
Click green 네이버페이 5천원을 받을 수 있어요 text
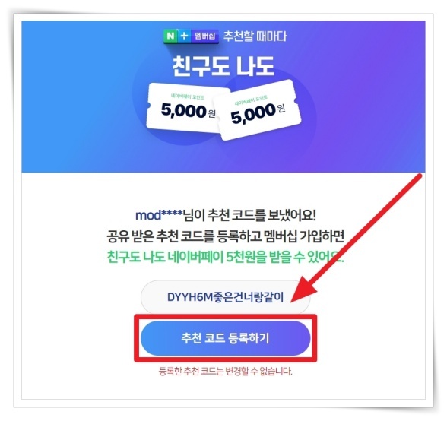tap(255, 257)
